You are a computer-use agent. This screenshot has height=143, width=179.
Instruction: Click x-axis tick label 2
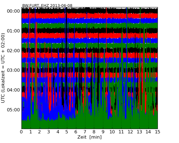click(x=39, y=132)
